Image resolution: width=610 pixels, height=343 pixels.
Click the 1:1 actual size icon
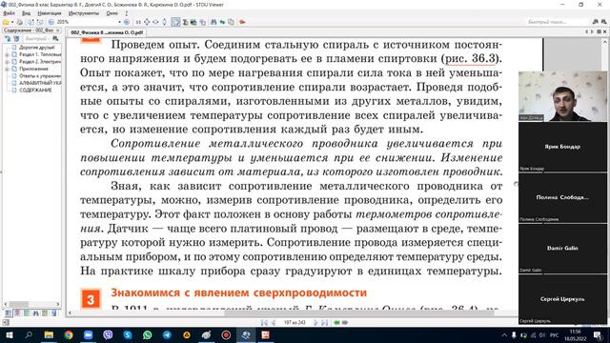138,22
